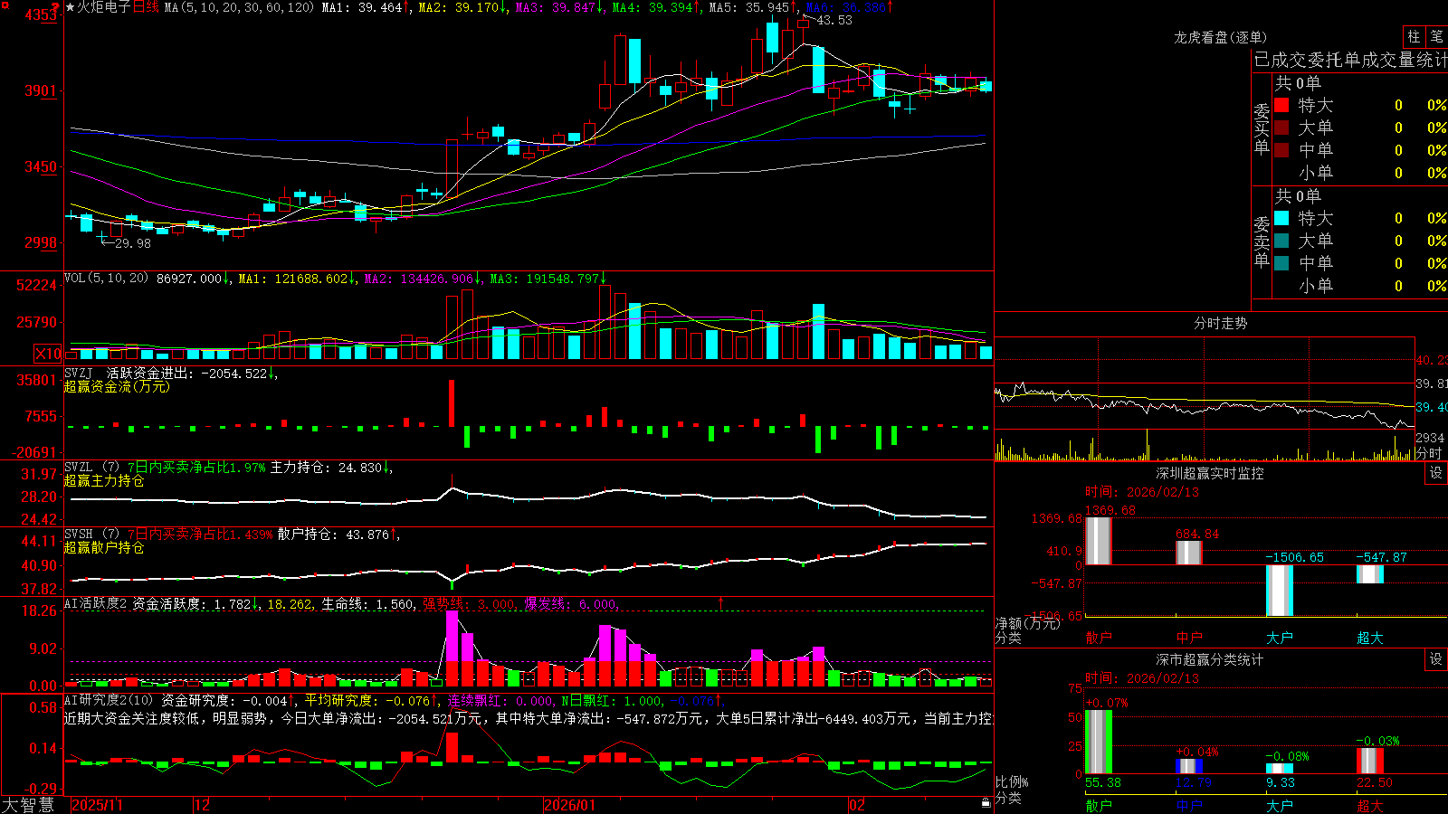Screen dimensions: 1448x814
Task: Click the lock icon at the timeline's right end
Action: (x=986, y=803)
